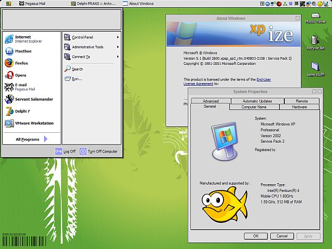Open the Mystic Tower drive icon
The width and height of the screenshot is (332, 249).
[x=315, y=18]
